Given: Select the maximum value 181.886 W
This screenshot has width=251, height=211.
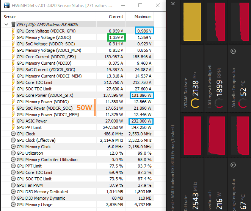Looking at the screenshot, I should click(141, 95).
